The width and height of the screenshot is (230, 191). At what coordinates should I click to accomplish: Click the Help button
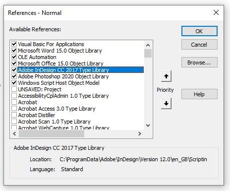coord(199,94)
